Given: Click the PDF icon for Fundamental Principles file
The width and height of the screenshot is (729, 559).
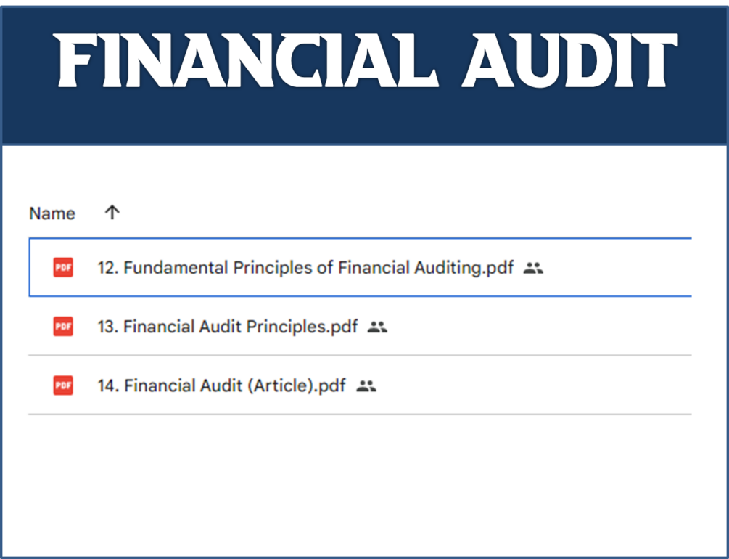Looking at the screenshot, I should (63, 267).
